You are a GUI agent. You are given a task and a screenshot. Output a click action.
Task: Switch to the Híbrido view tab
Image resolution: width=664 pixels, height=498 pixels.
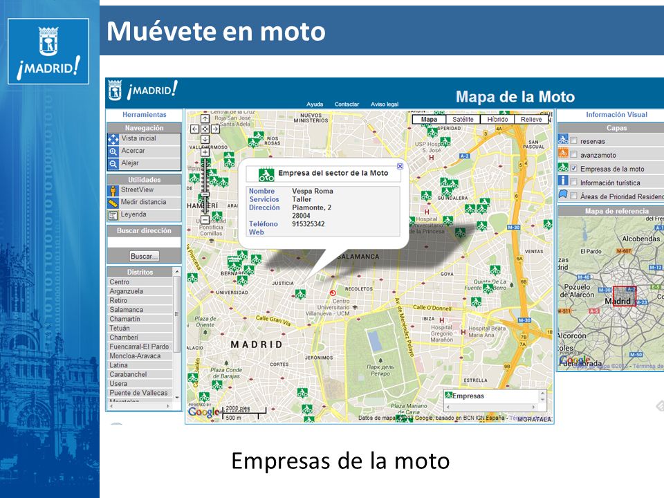[x=497, y=120]
